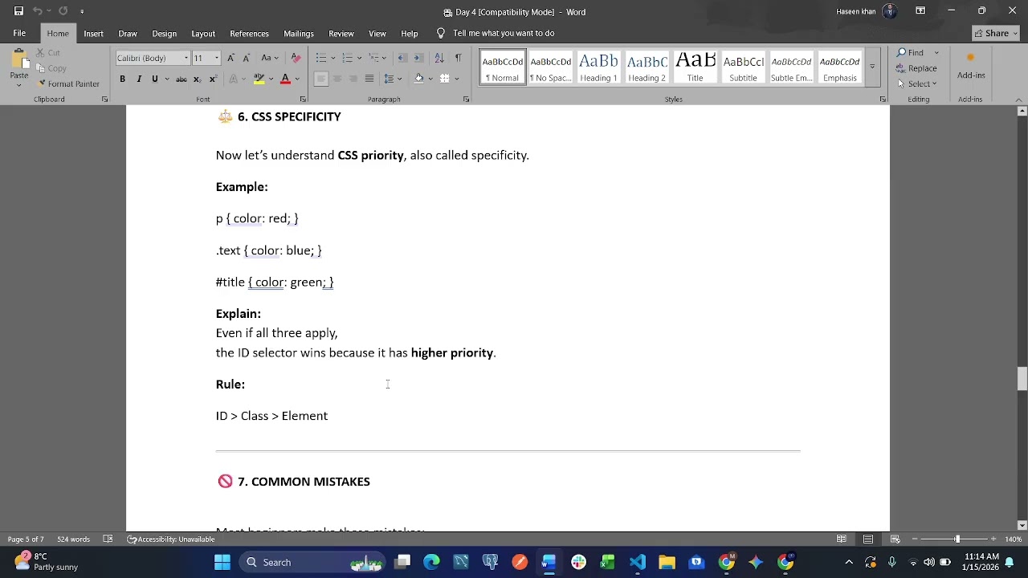1028x578 pixels.
Task: Open Visual Studio Code from taskbar
Action: coord(638,562)
